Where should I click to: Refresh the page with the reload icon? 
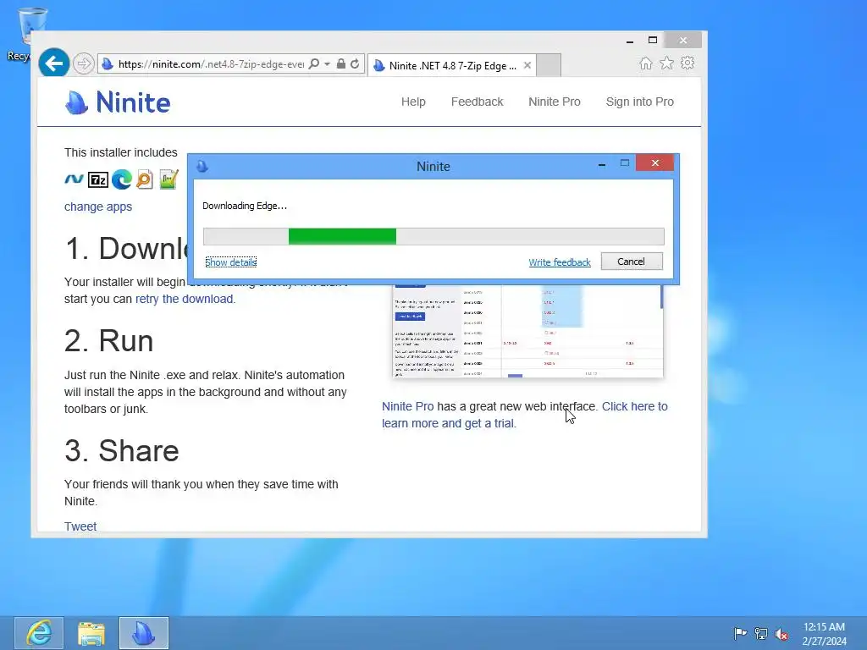pyautogui.click(x=355, y=63)
